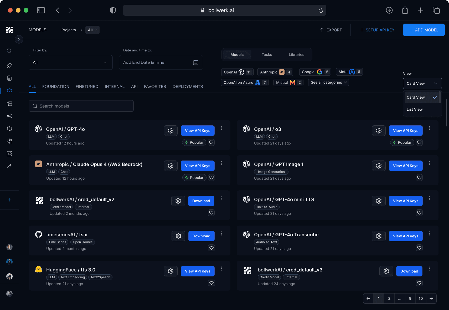Favorite the GPT Image 1 model

tap(419, 178)
